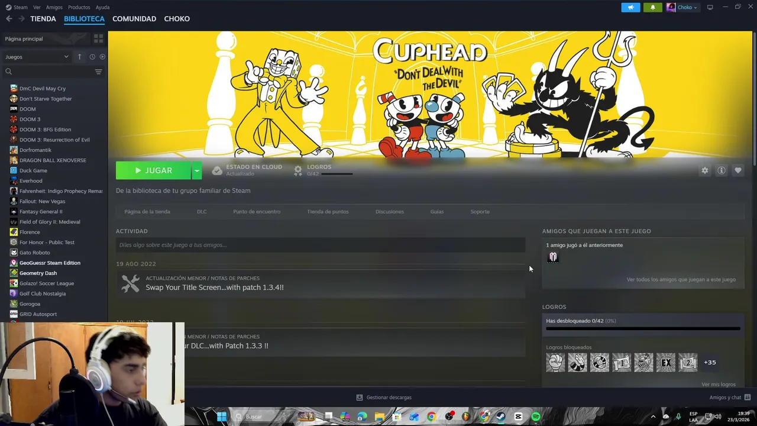Click the Florence game icon
757x426 pixels.
14,232
